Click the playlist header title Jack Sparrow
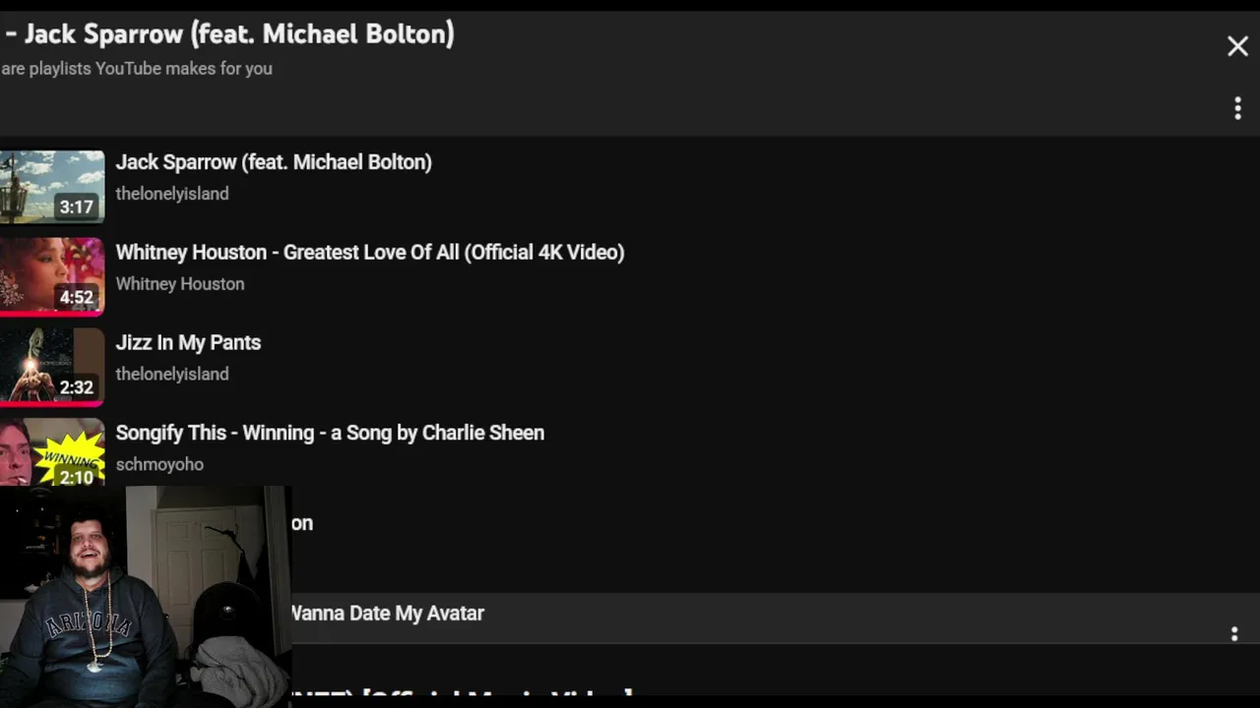The height and width of the screenshot is (708, 1260). tap(238, 34)
